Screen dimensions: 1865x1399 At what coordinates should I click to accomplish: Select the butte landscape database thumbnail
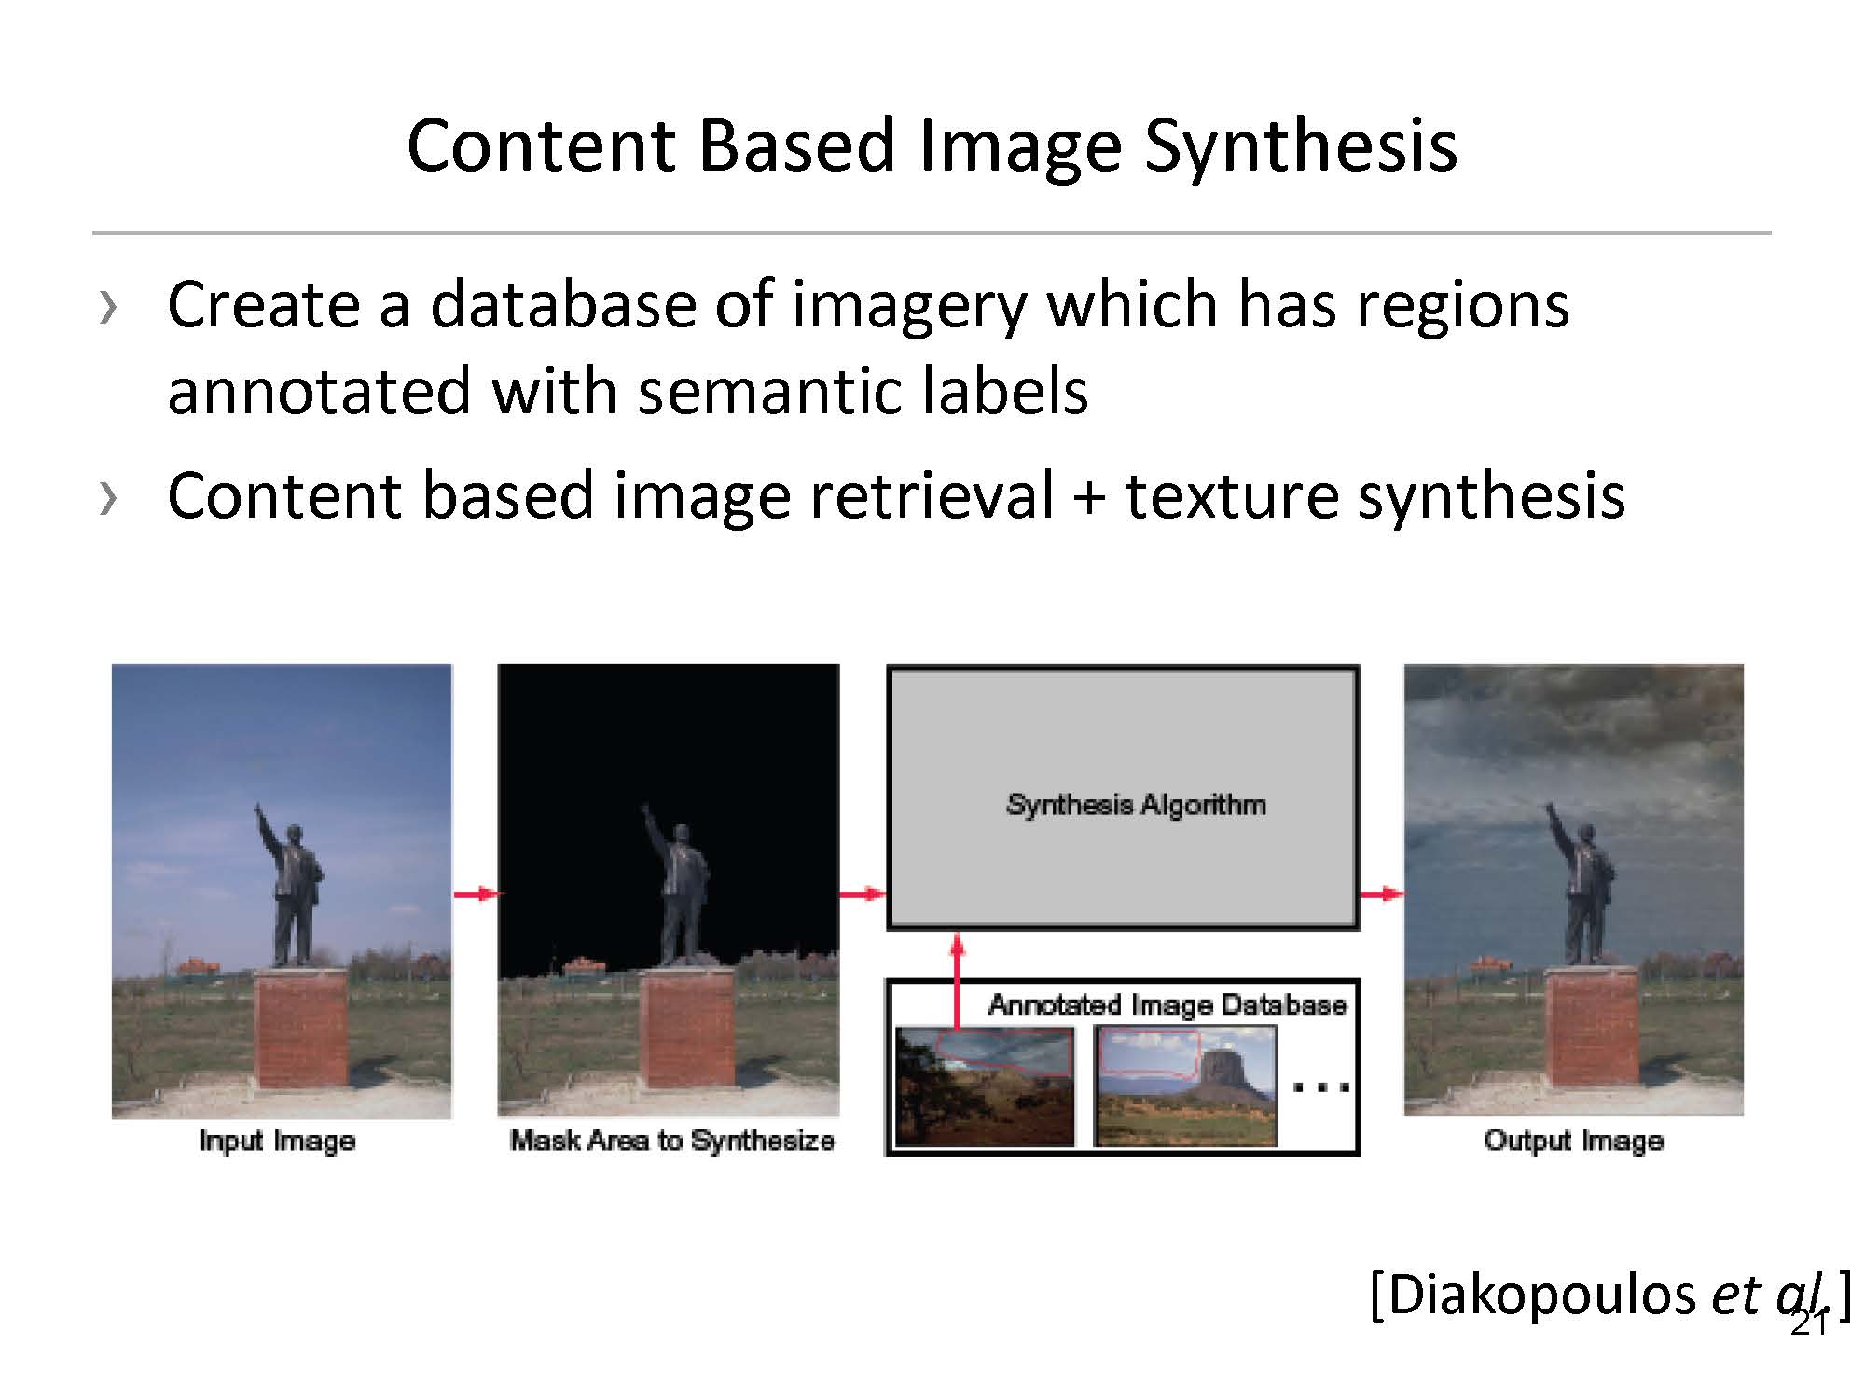(x=1185, y=1087)
